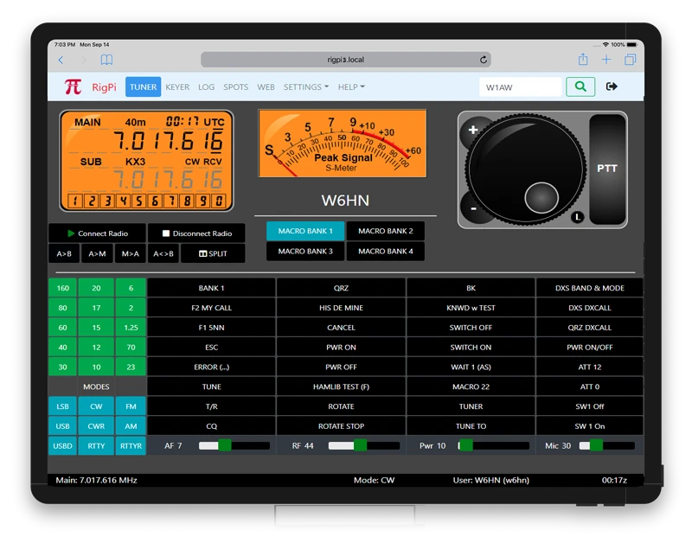This screenshot has height=543, width=692.
Task: Click the logout arrow icon
Action: click(612, 86)
